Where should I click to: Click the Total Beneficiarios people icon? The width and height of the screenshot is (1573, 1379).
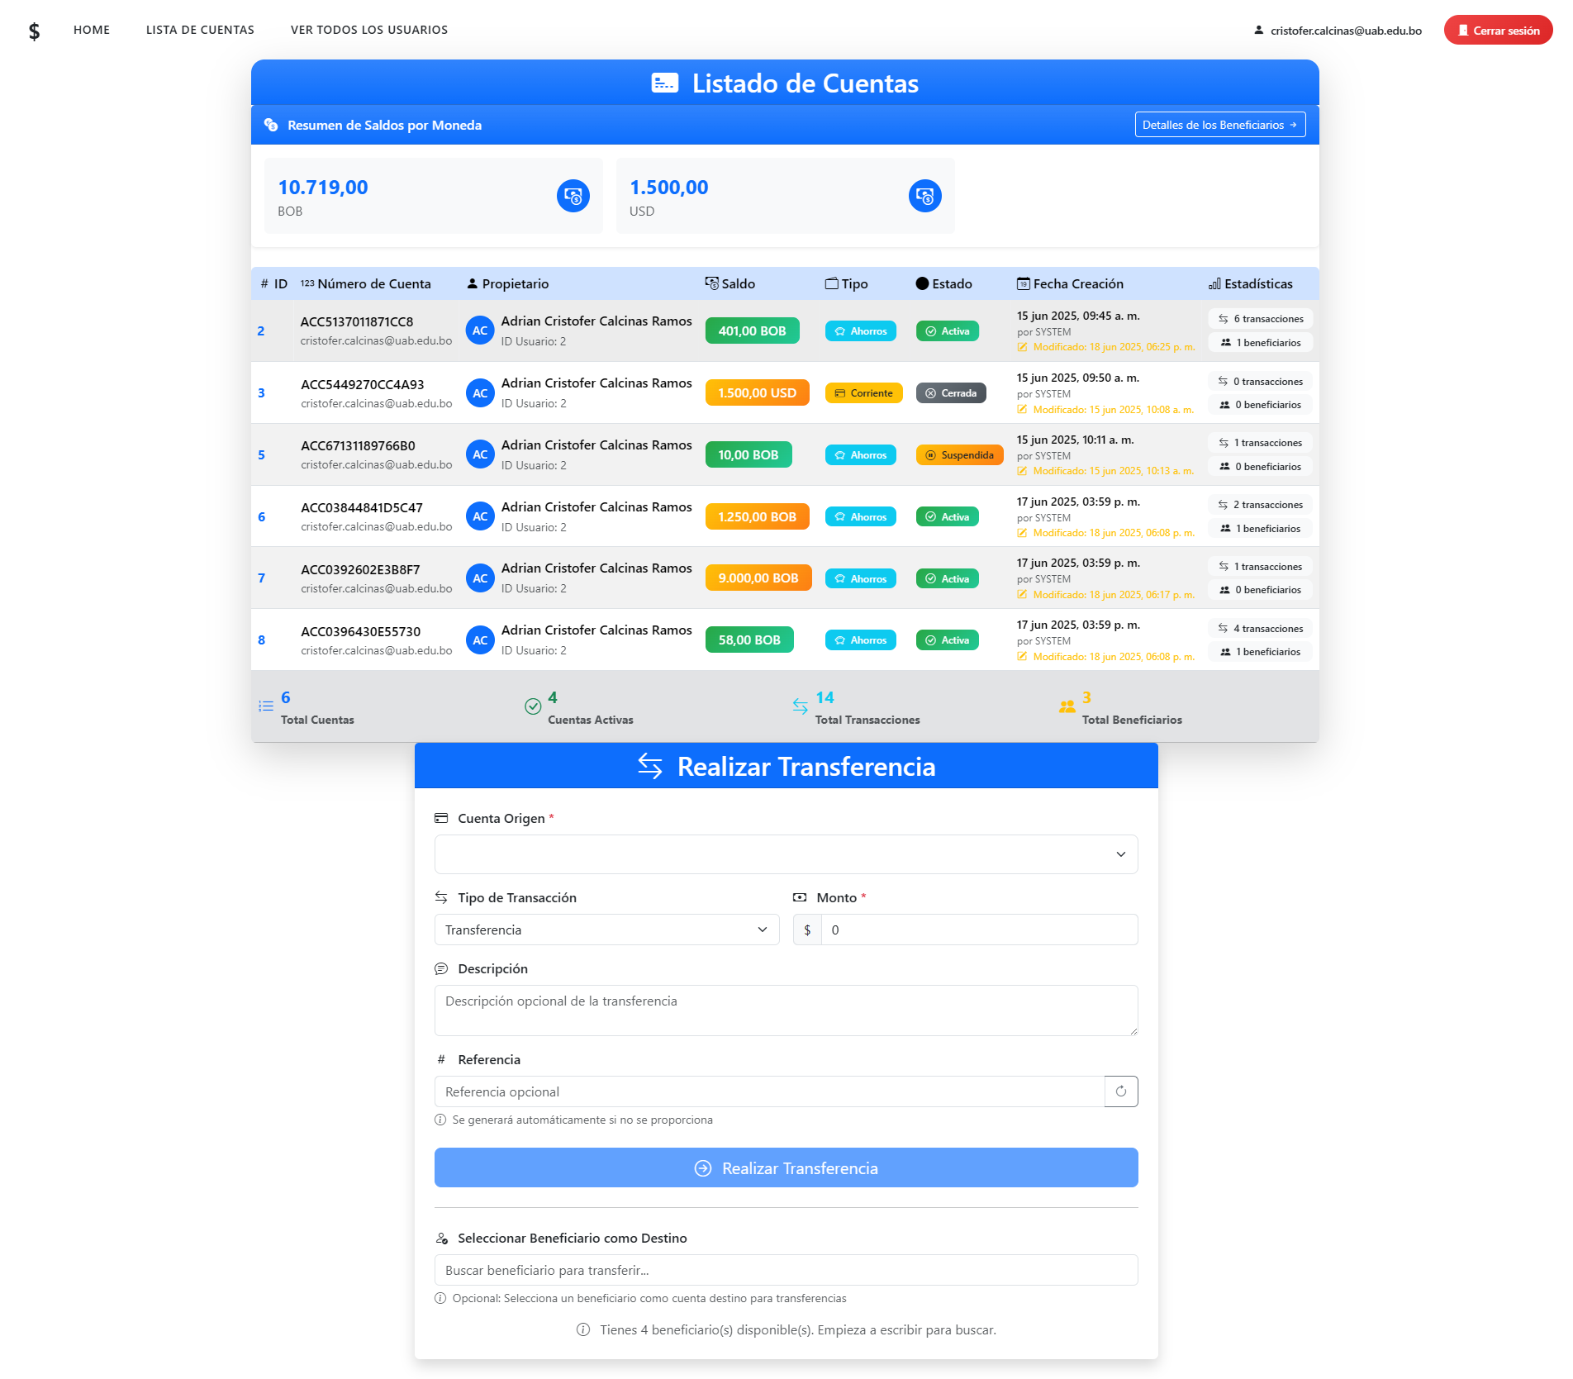(1067, 706)
